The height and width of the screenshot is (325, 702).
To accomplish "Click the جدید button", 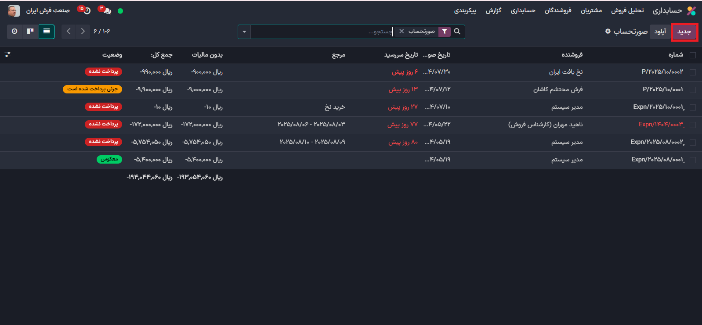I will click(x=684, y=32).
